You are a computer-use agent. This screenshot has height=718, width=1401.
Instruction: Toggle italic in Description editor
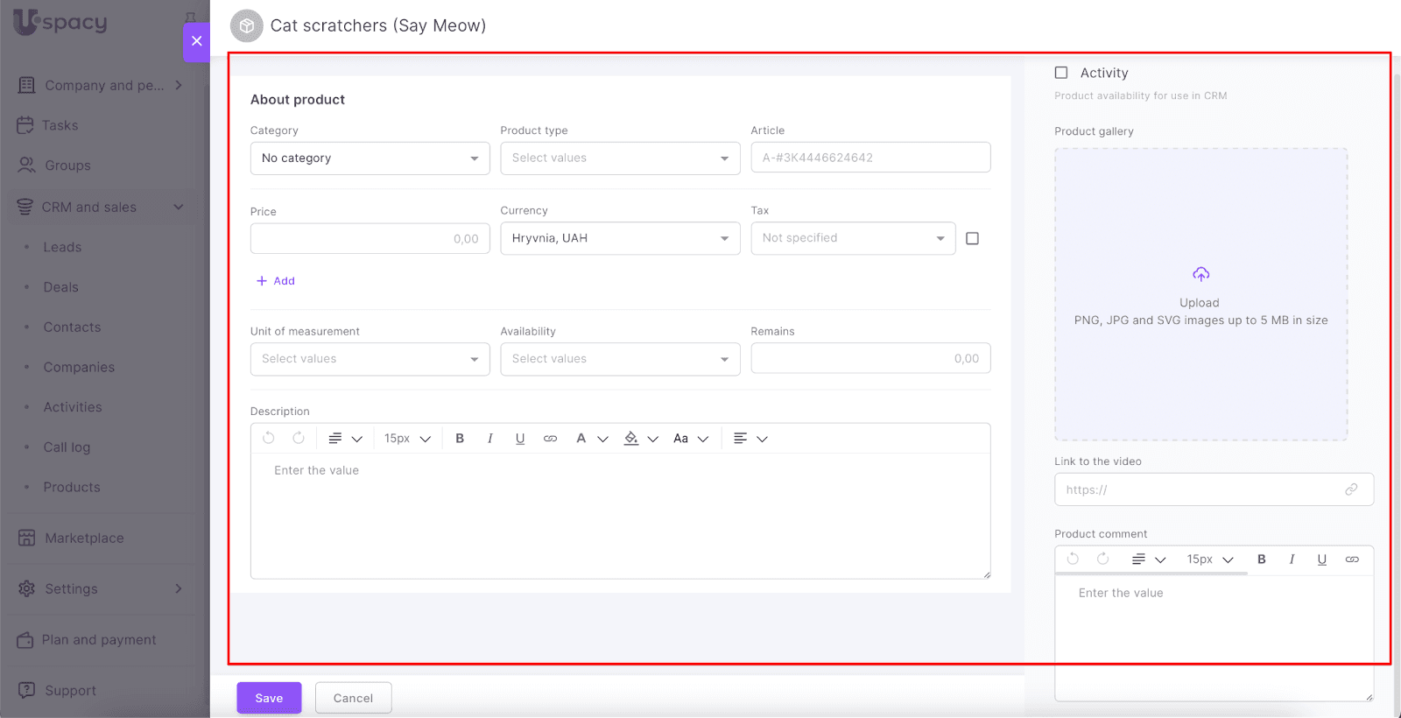[x=489, y=439]
